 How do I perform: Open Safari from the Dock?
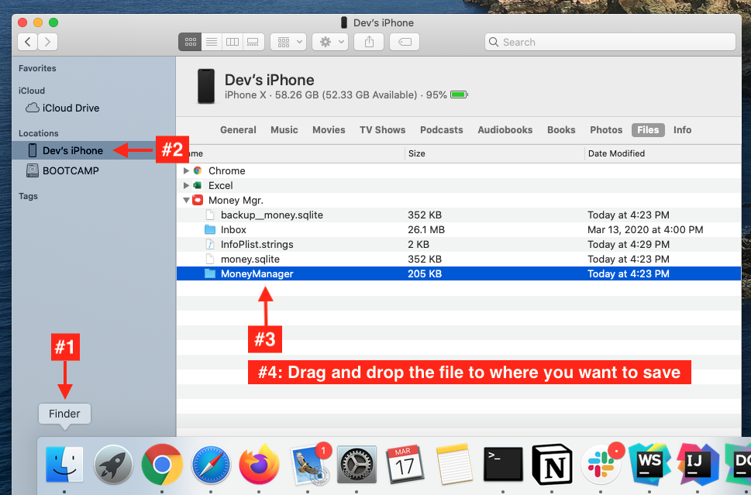211,464
